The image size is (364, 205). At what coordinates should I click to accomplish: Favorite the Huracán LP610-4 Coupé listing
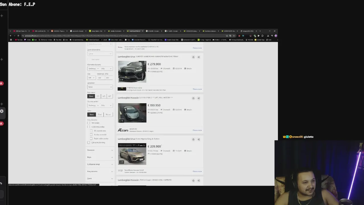tap(193, 181)
